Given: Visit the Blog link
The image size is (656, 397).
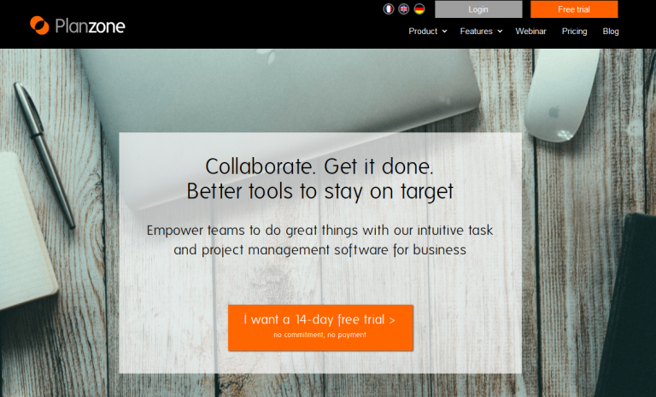Looking at the screenshot, I should [611, 32].
